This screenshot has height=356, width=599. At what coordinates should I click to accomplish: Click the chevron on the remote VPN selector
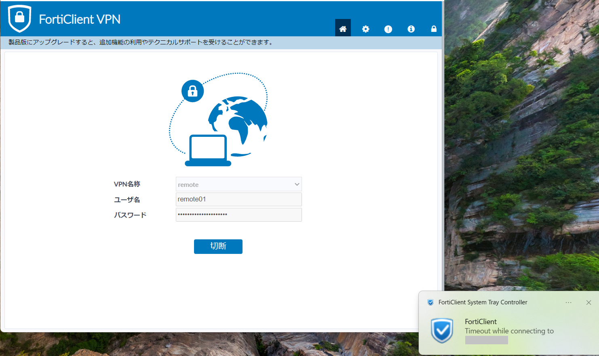[x=296, y=184]
